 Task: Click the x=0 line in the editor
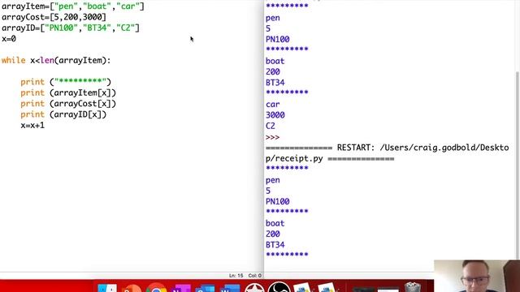point(9,39)
